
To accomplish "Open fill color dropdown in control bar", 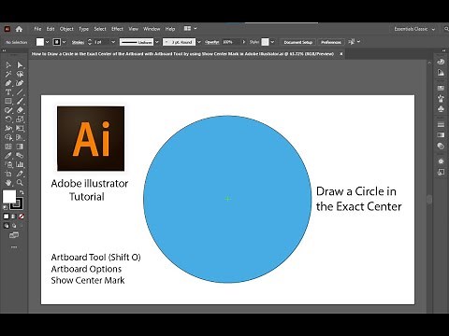I will [47, 42].
